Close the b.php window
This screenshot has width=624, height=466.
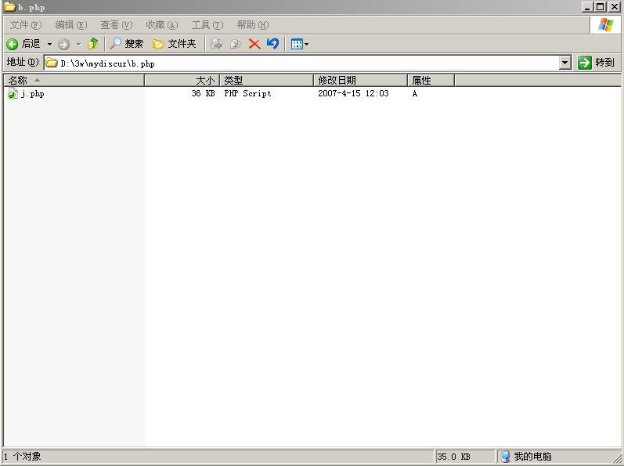pos(614,7)
